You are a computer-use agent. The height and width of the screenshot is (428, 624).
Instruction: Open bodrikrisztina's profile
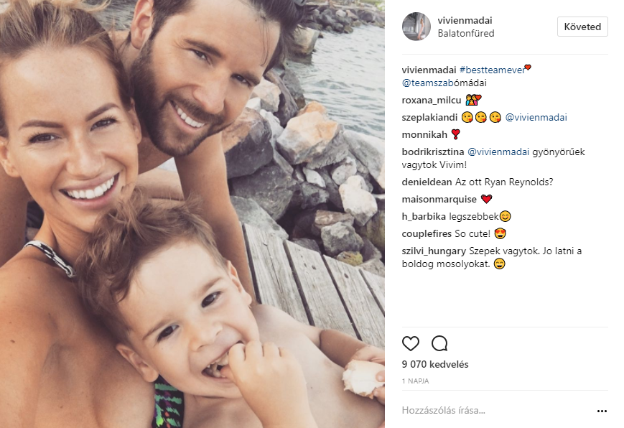click(x=433, y=152)
